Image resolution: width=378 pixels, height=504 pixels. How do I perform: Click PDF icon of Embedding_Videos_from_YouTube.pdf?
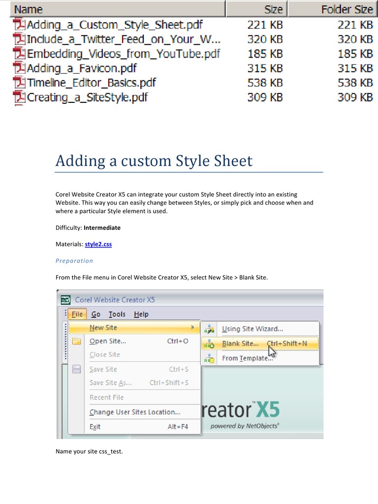(x=19, y=54)
